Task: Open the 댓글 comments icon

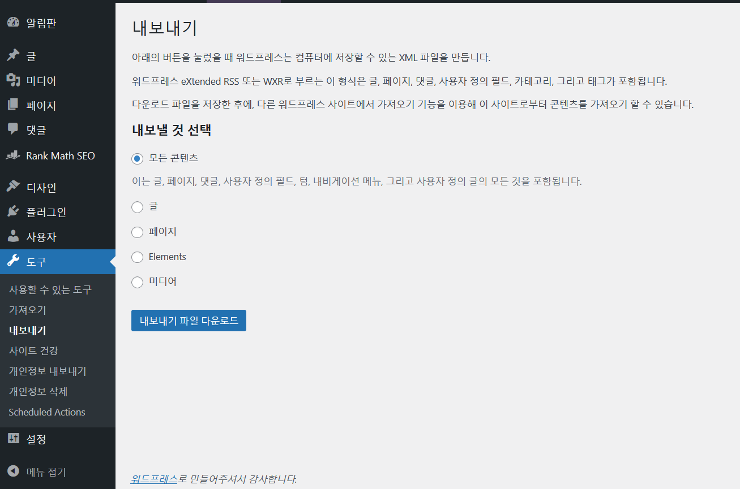Action: [x=12, y=129]
